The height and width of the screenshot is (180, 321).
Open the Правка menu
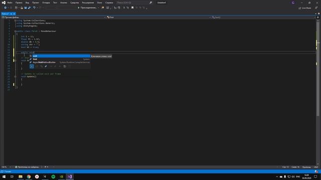[x=19, y=2]
